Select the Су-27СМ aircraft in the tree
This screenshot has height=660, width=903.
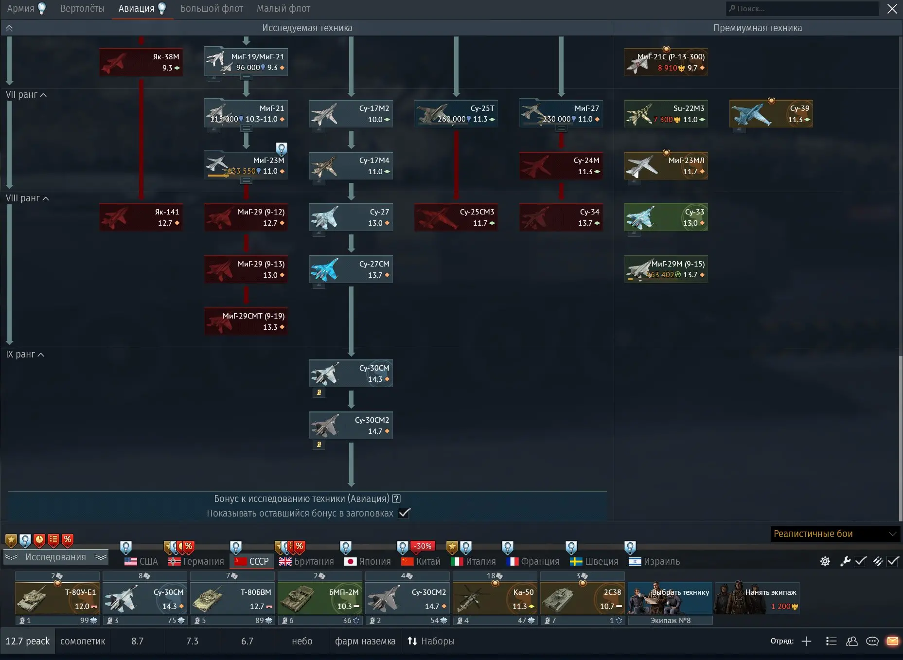click(351, 269)
